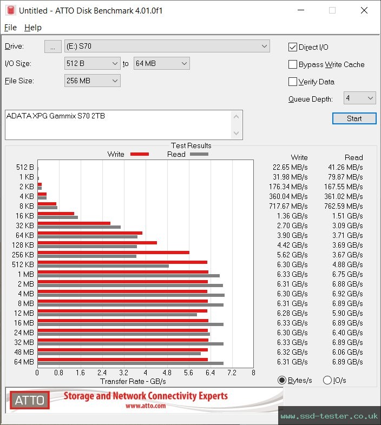Enable Bypass Write Cache checkbox
The height and width of the screenshot is (425, 381).
[293, 64]
